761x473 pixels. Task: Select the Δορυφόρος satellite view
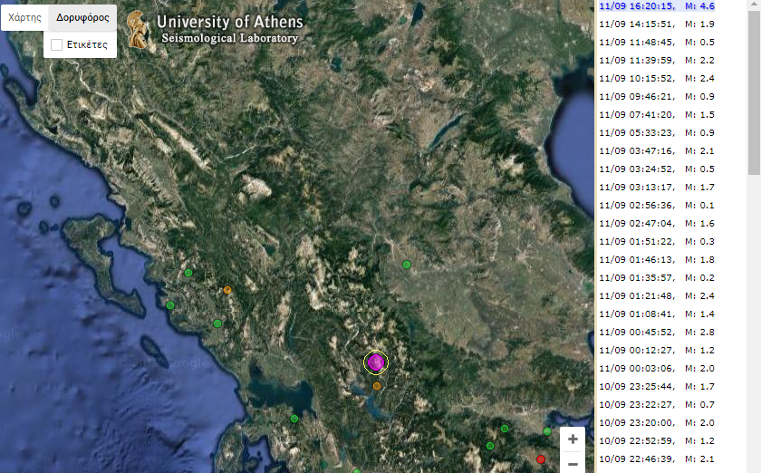pyautogui.click(x=82, y=17)
